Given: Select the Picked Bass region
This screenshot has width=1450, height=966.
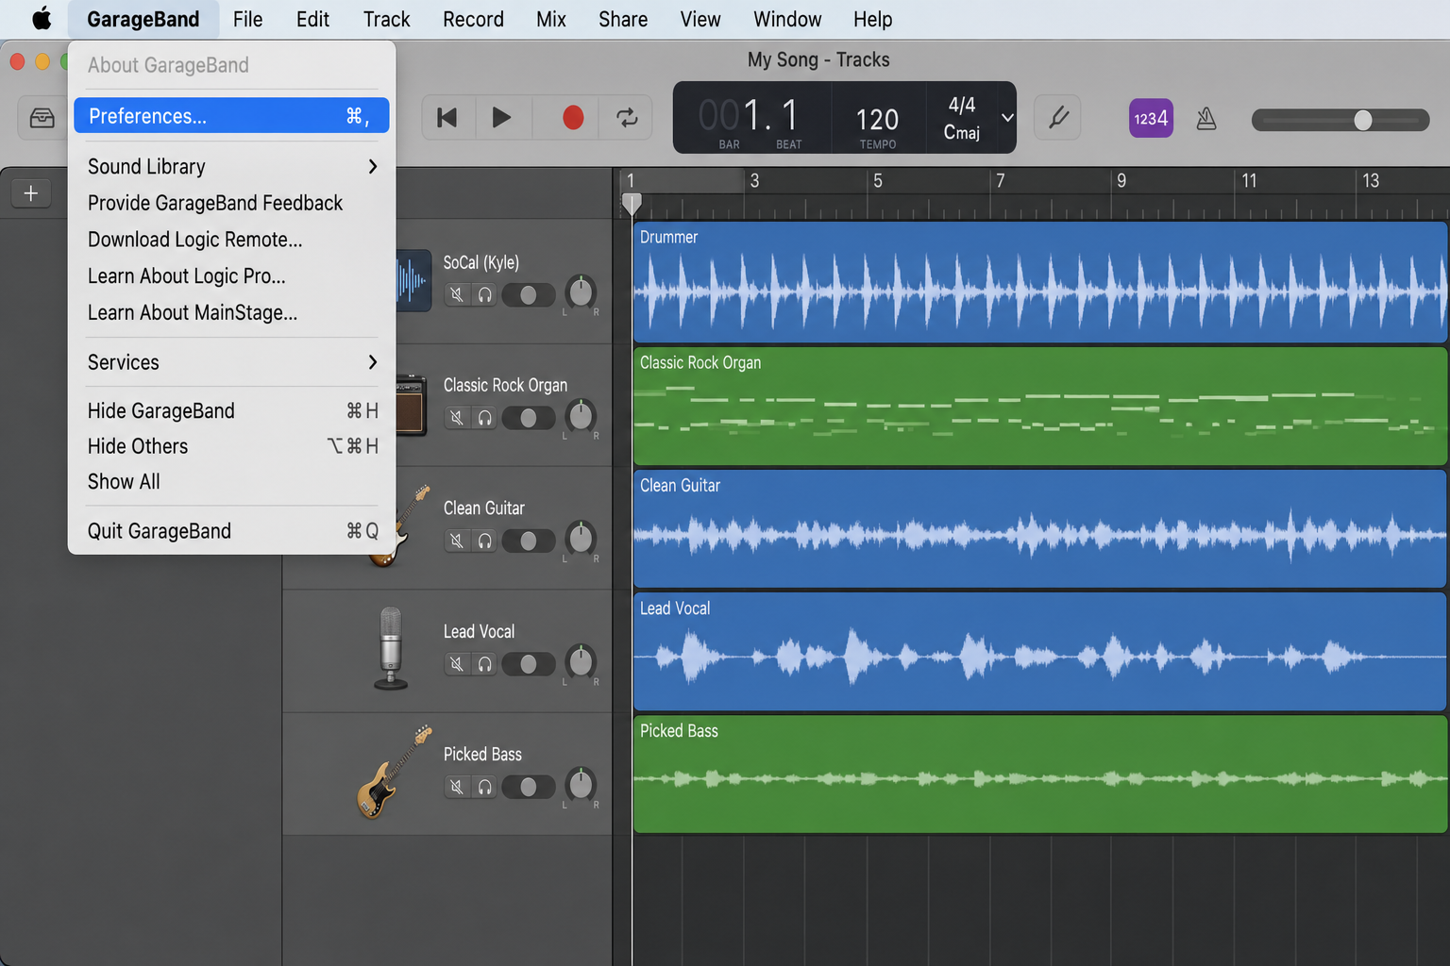Looking at the screenshot, I should 1040,774.
